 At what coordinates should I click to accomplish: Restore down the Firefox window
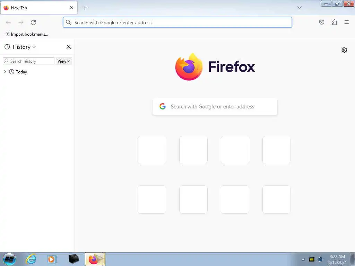[x=337, y=3]
